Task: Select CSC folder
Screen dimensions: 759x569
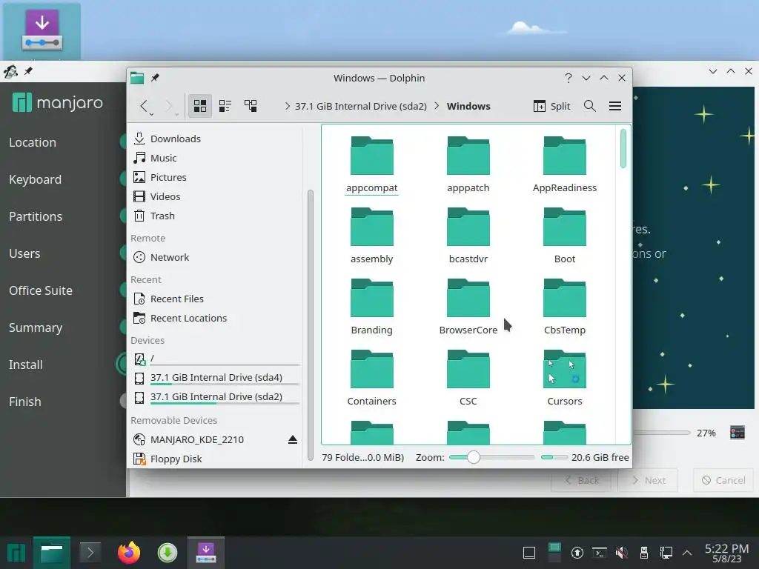Action: point(468,379)
